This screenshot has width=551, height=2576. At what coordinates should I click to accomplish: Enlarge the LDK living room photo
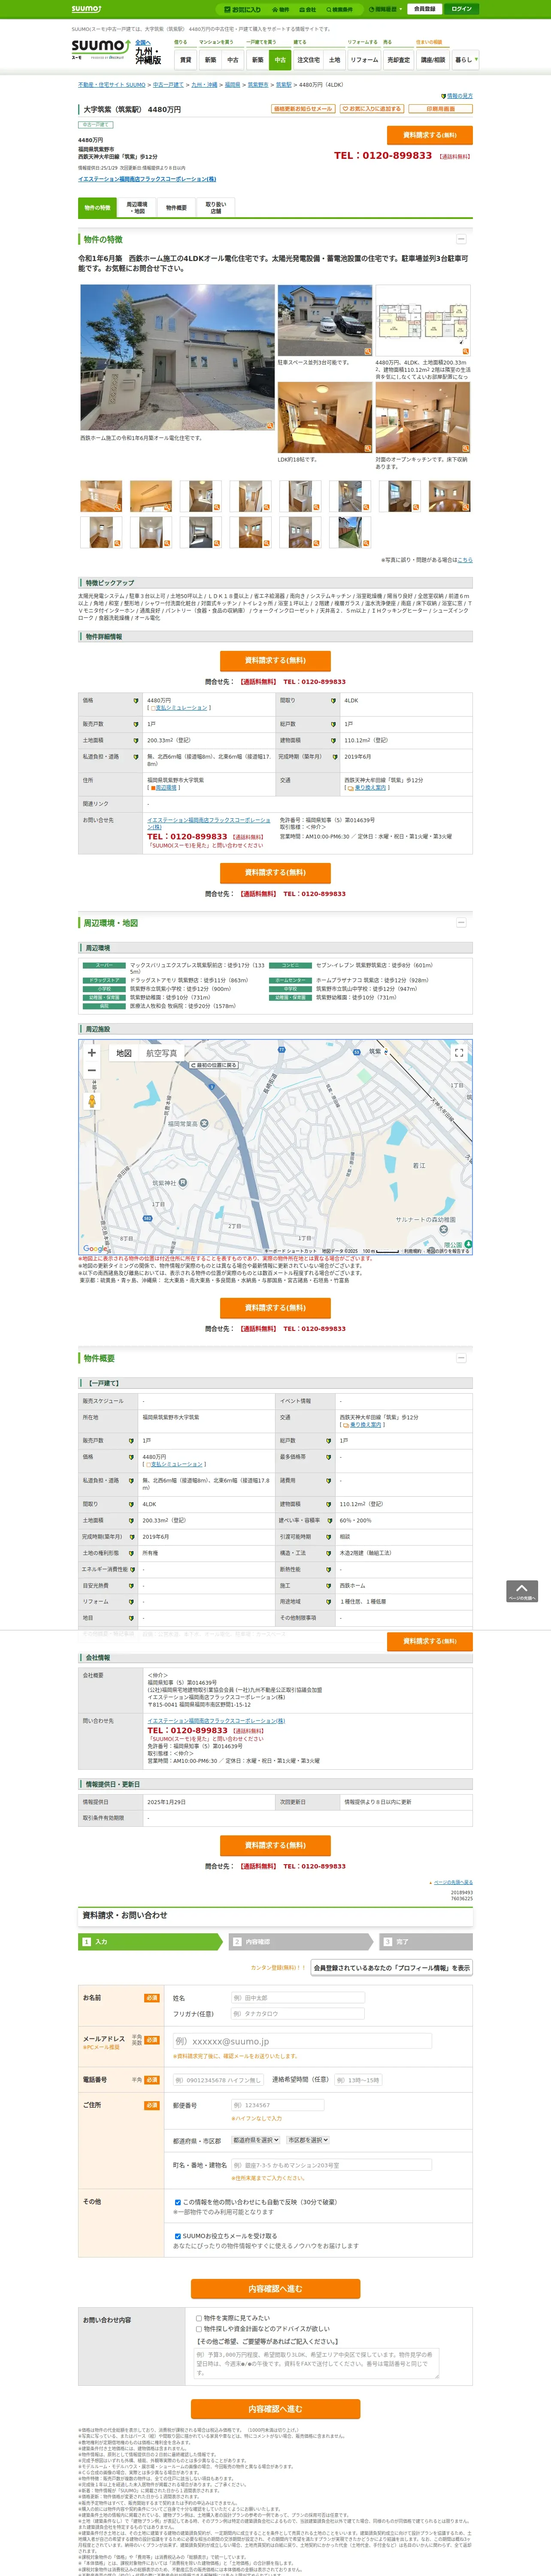pyautogui.click(x=324, y=417)
